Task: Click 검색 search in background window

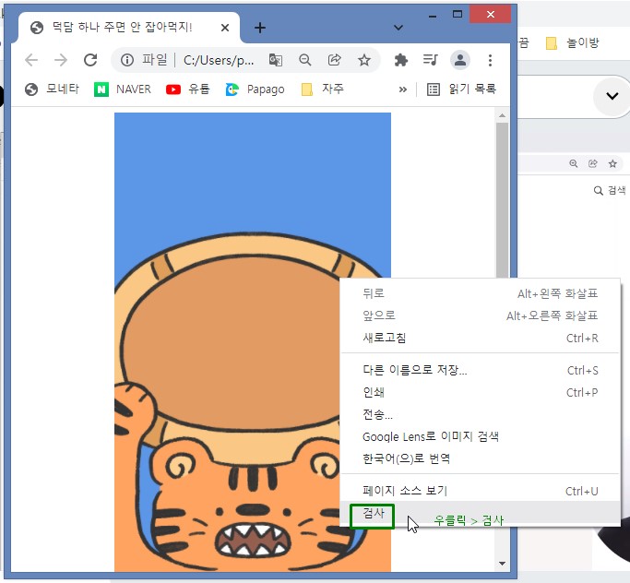Action: point(610,190)
